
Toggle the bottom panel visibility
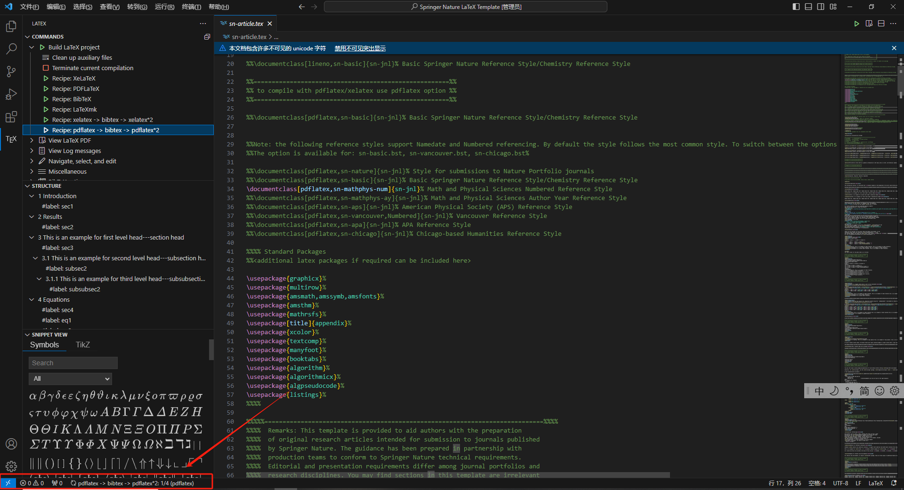(807, 7)
